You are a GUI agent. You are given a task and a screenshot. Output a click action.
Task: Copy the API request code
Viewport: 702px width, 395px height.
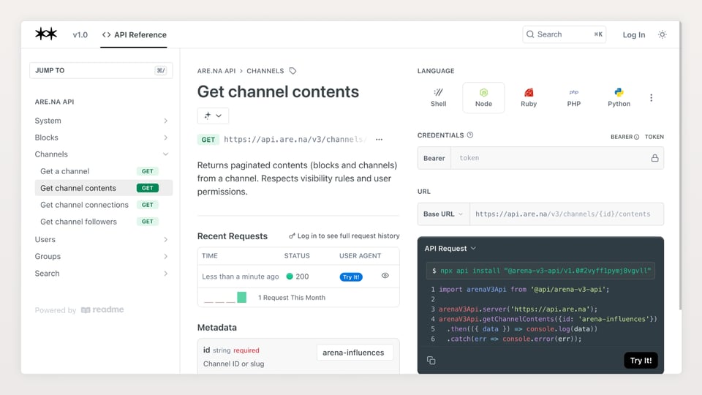431,361
